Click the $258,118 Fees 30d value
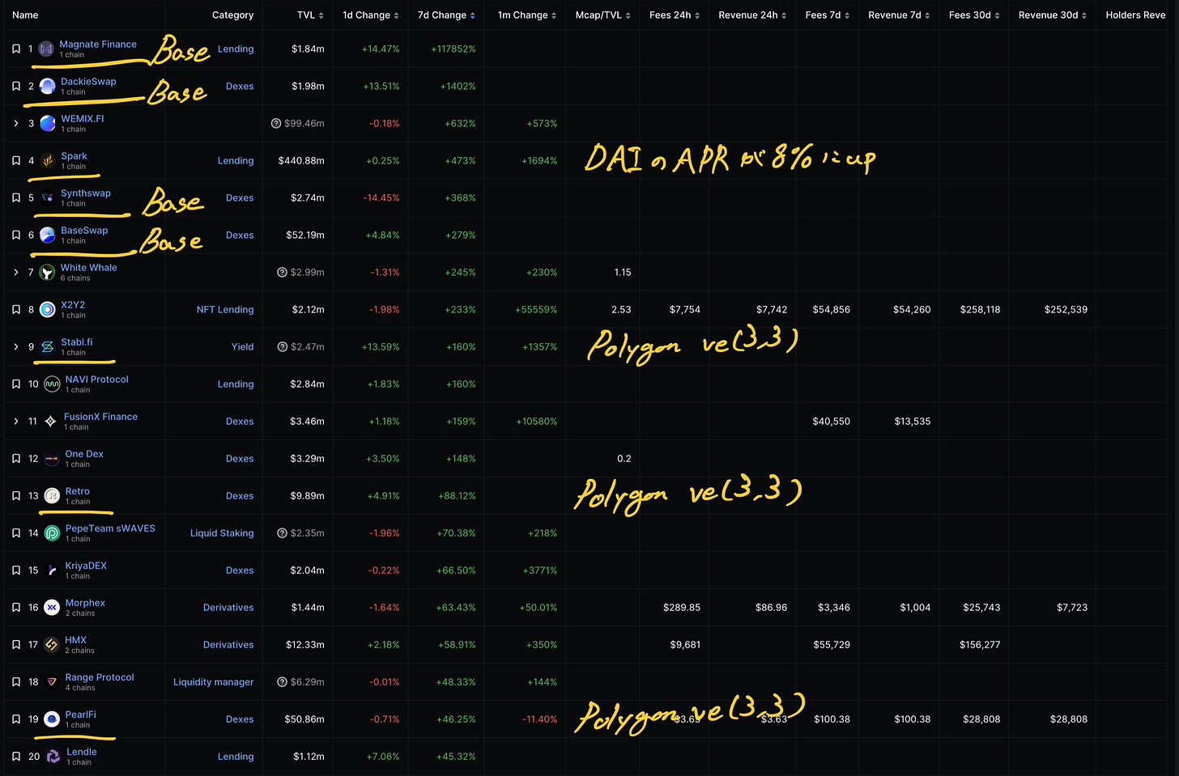Image resolution: width=1179 pixels, height=776 pixels. [x=980, y=310]
